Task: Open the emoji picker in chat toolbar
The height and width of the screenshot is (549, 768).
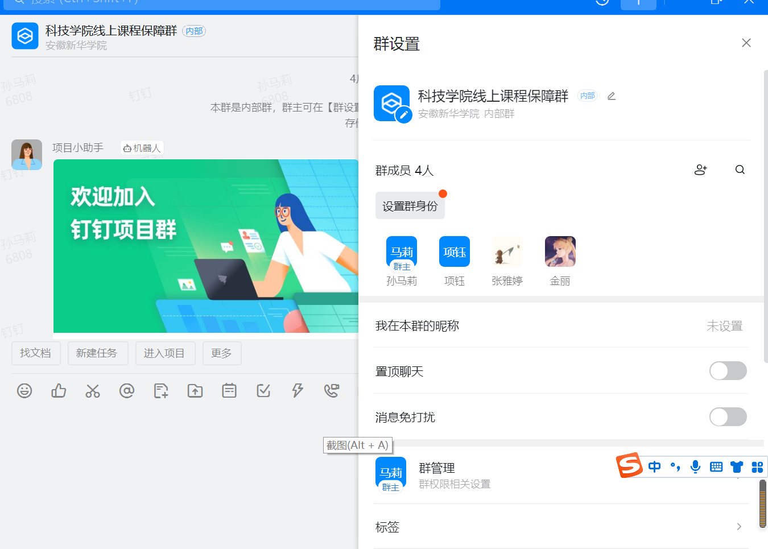Action: [x=24, y=391]
